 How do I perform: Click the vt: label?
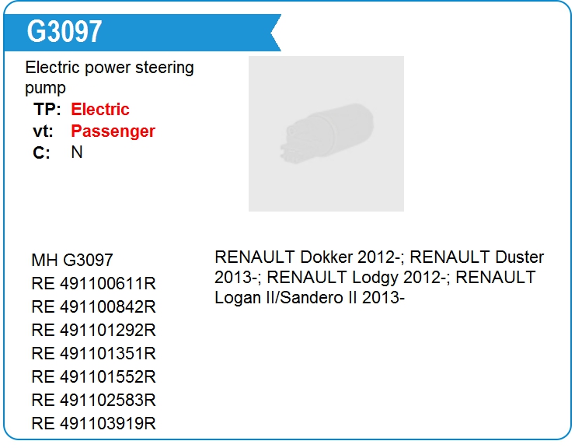43,131
